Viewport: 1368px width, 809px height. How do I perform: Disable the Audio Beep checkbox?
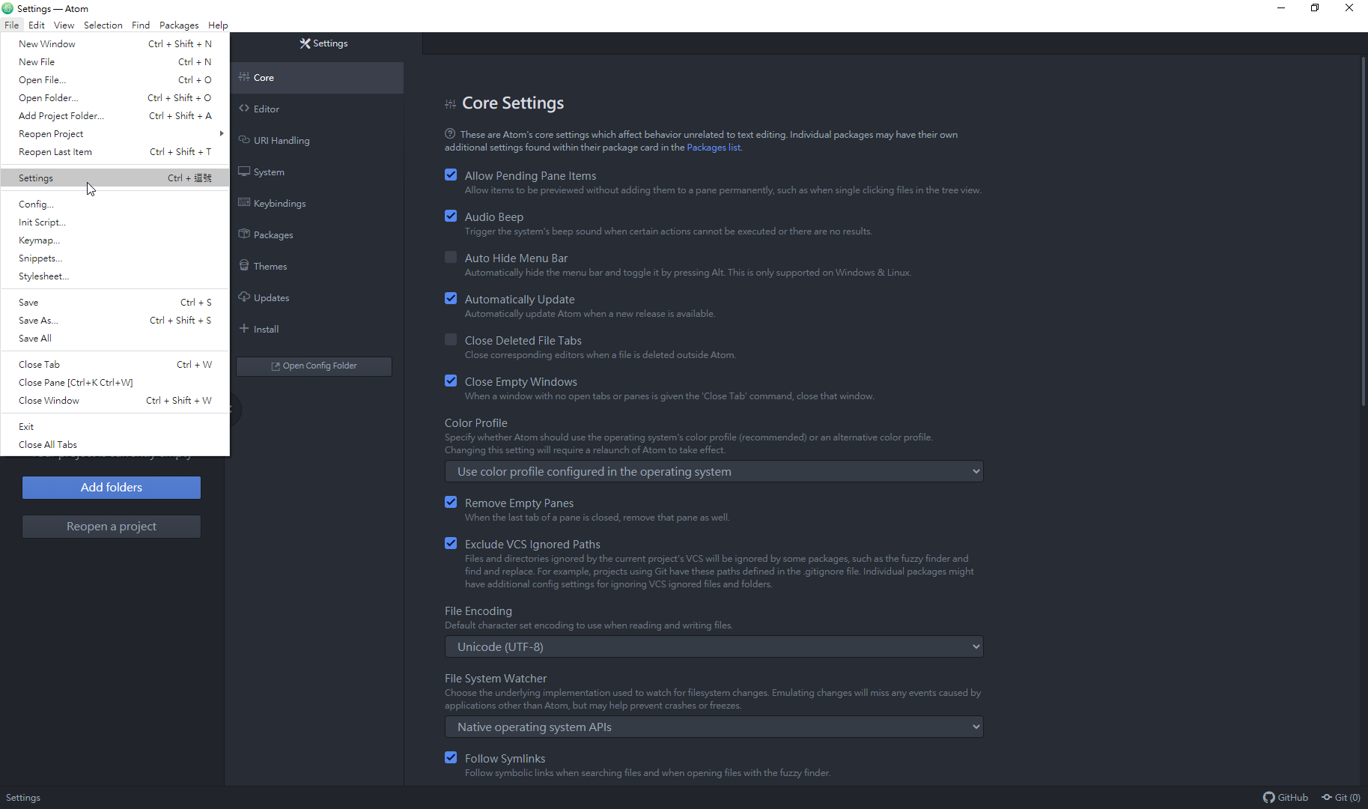click(451, 216)
